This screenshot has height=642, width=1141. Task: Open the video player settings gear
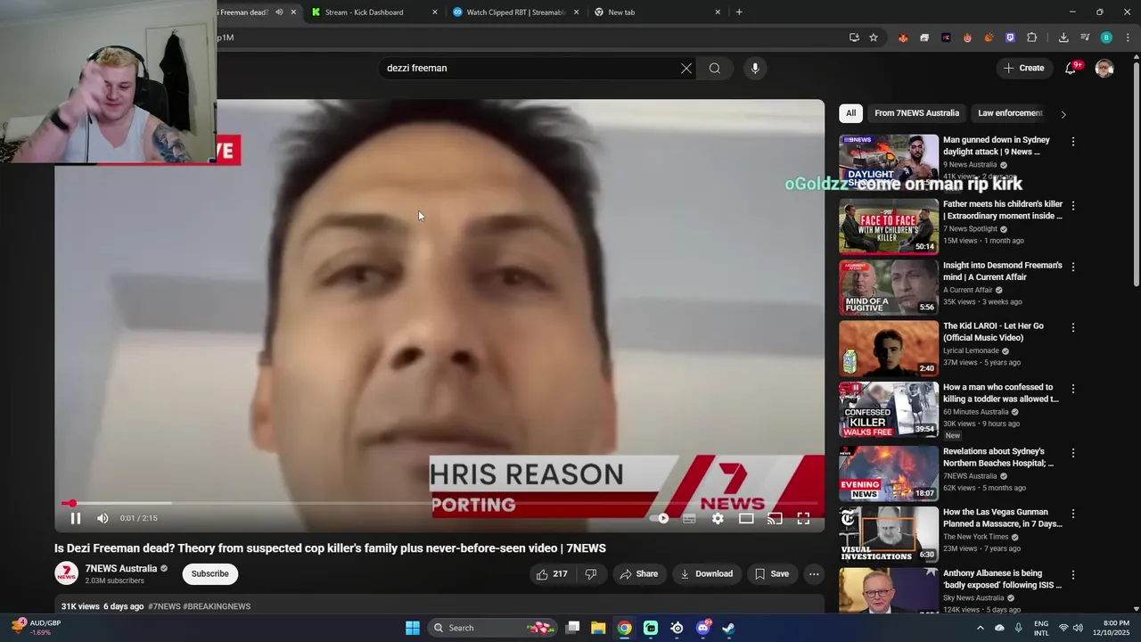[x=718, y=518]
